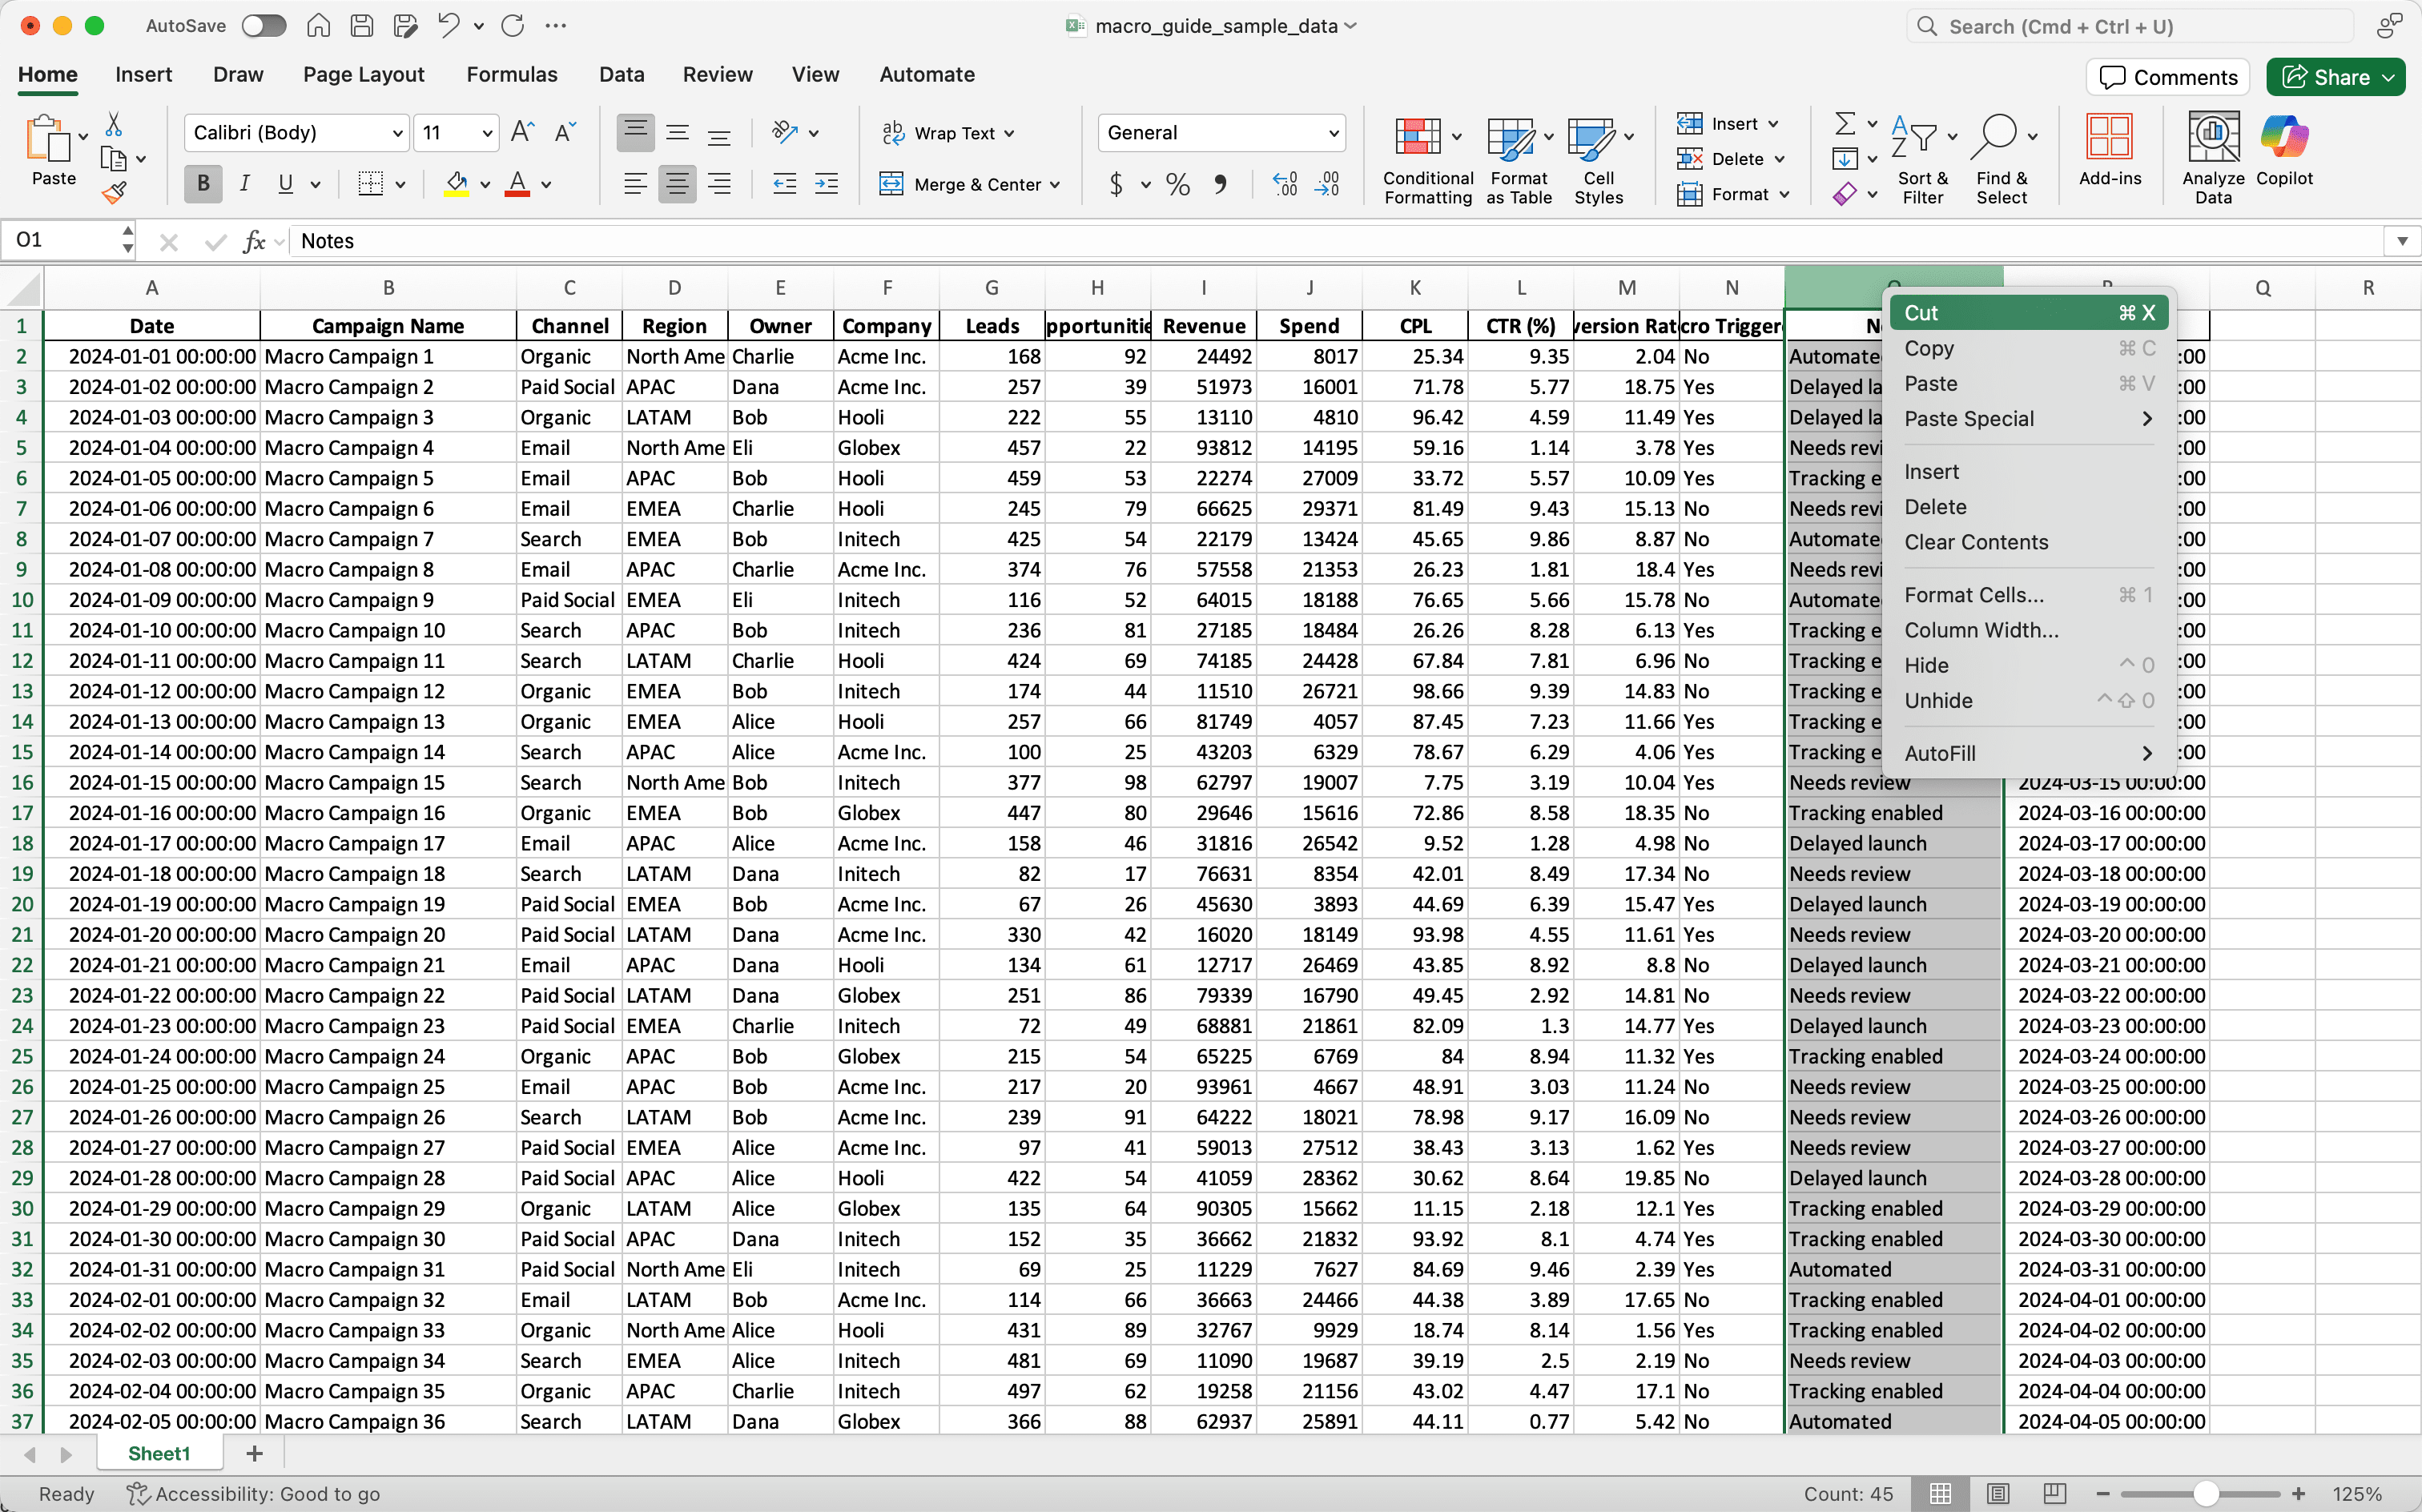Click the Save icon in title bar
2422x1512 pixels.
tap(362, 26)
